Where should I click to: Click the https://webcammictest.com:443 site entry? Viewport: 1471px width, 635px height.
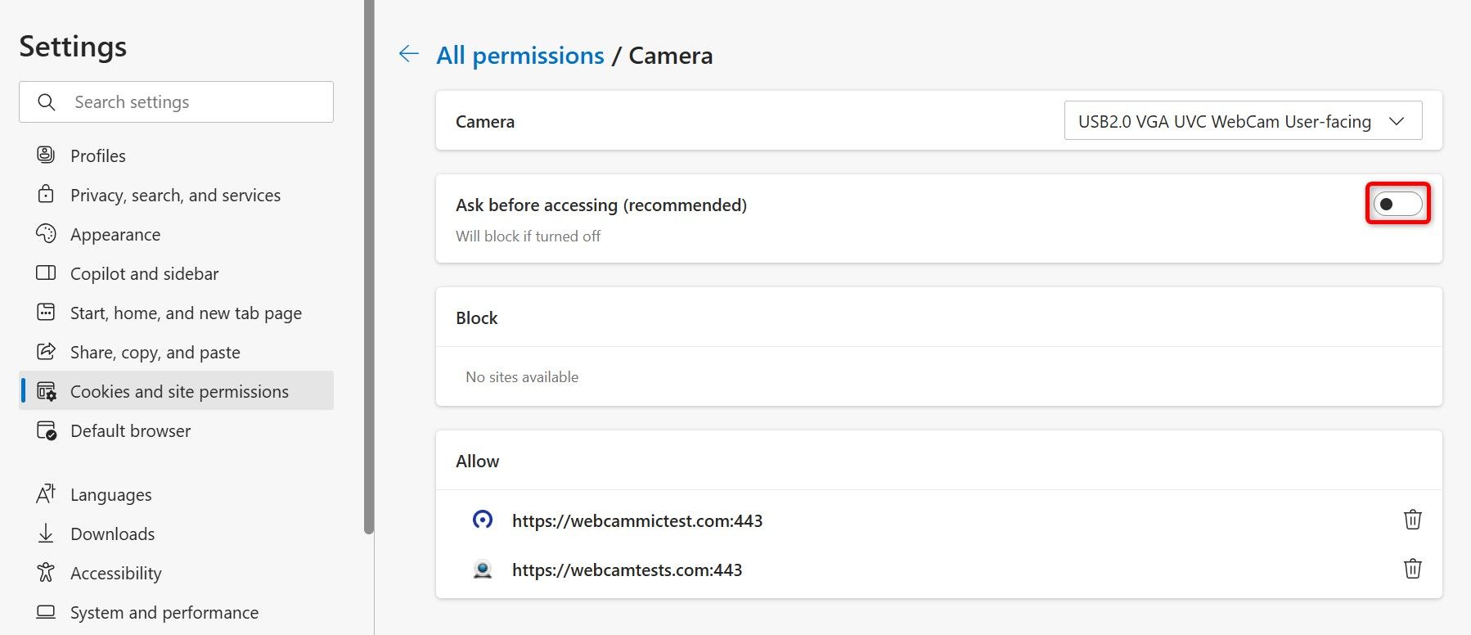[x=637, y=520]
